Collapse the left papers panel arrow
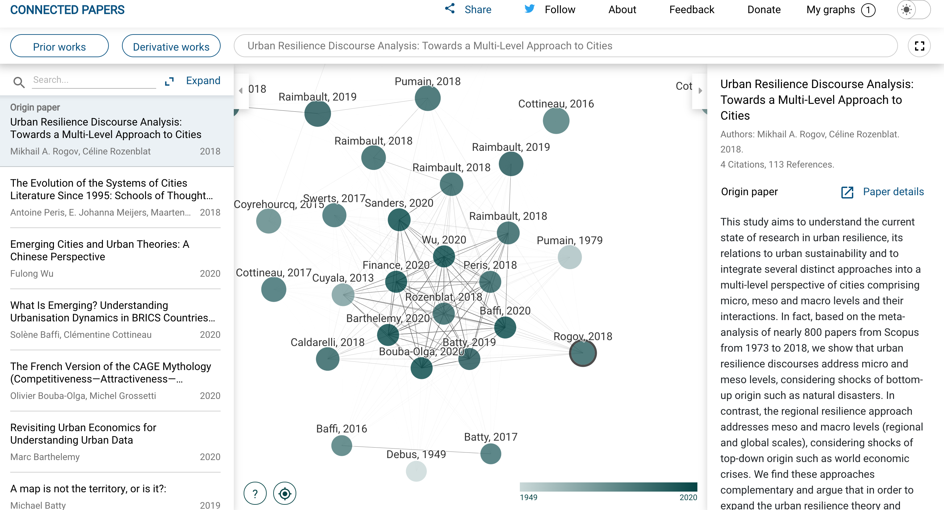944x510 pixels. (241, 90)
